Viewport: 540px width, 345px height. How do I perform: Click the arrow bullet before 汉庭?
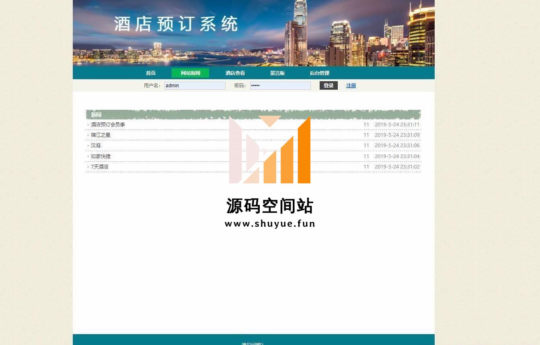(x=88, y=146)
